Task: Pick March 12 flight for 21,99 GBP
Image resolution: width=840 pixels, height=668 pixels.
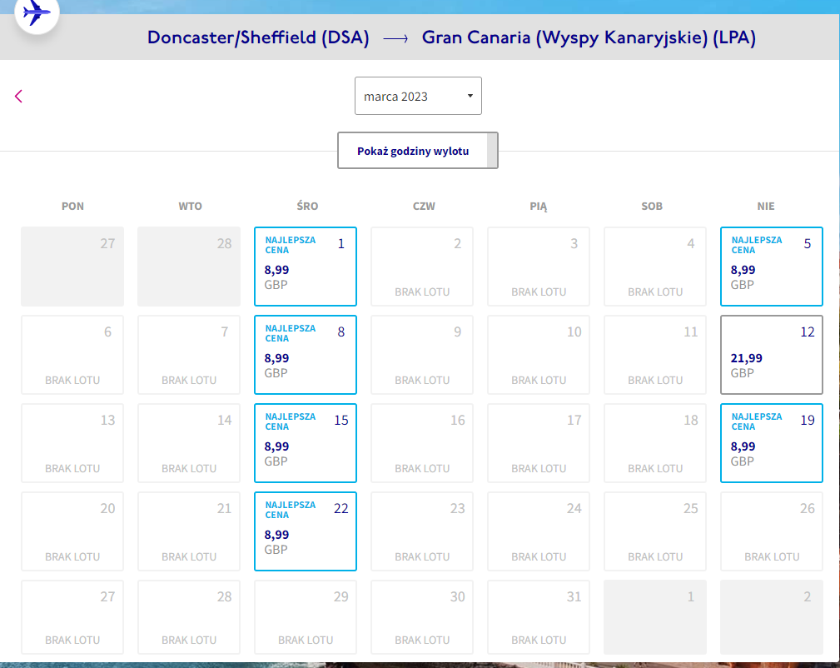Action: (x=772, y=355)
